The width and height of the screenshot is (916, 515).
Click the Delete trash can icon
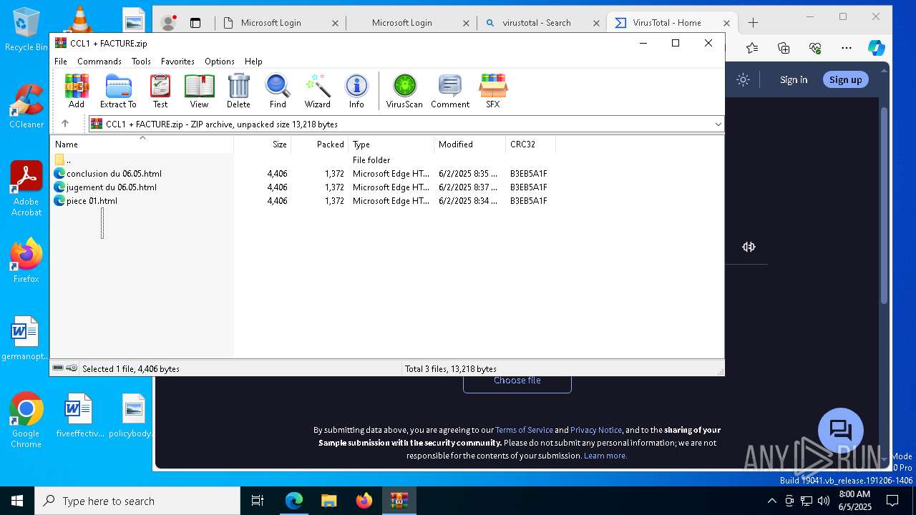(x=238, y=91)
